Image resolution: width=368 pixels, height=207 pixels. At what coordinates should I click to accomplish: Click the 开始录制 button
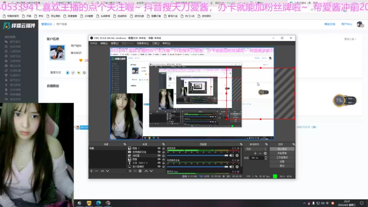click(282, 153)
